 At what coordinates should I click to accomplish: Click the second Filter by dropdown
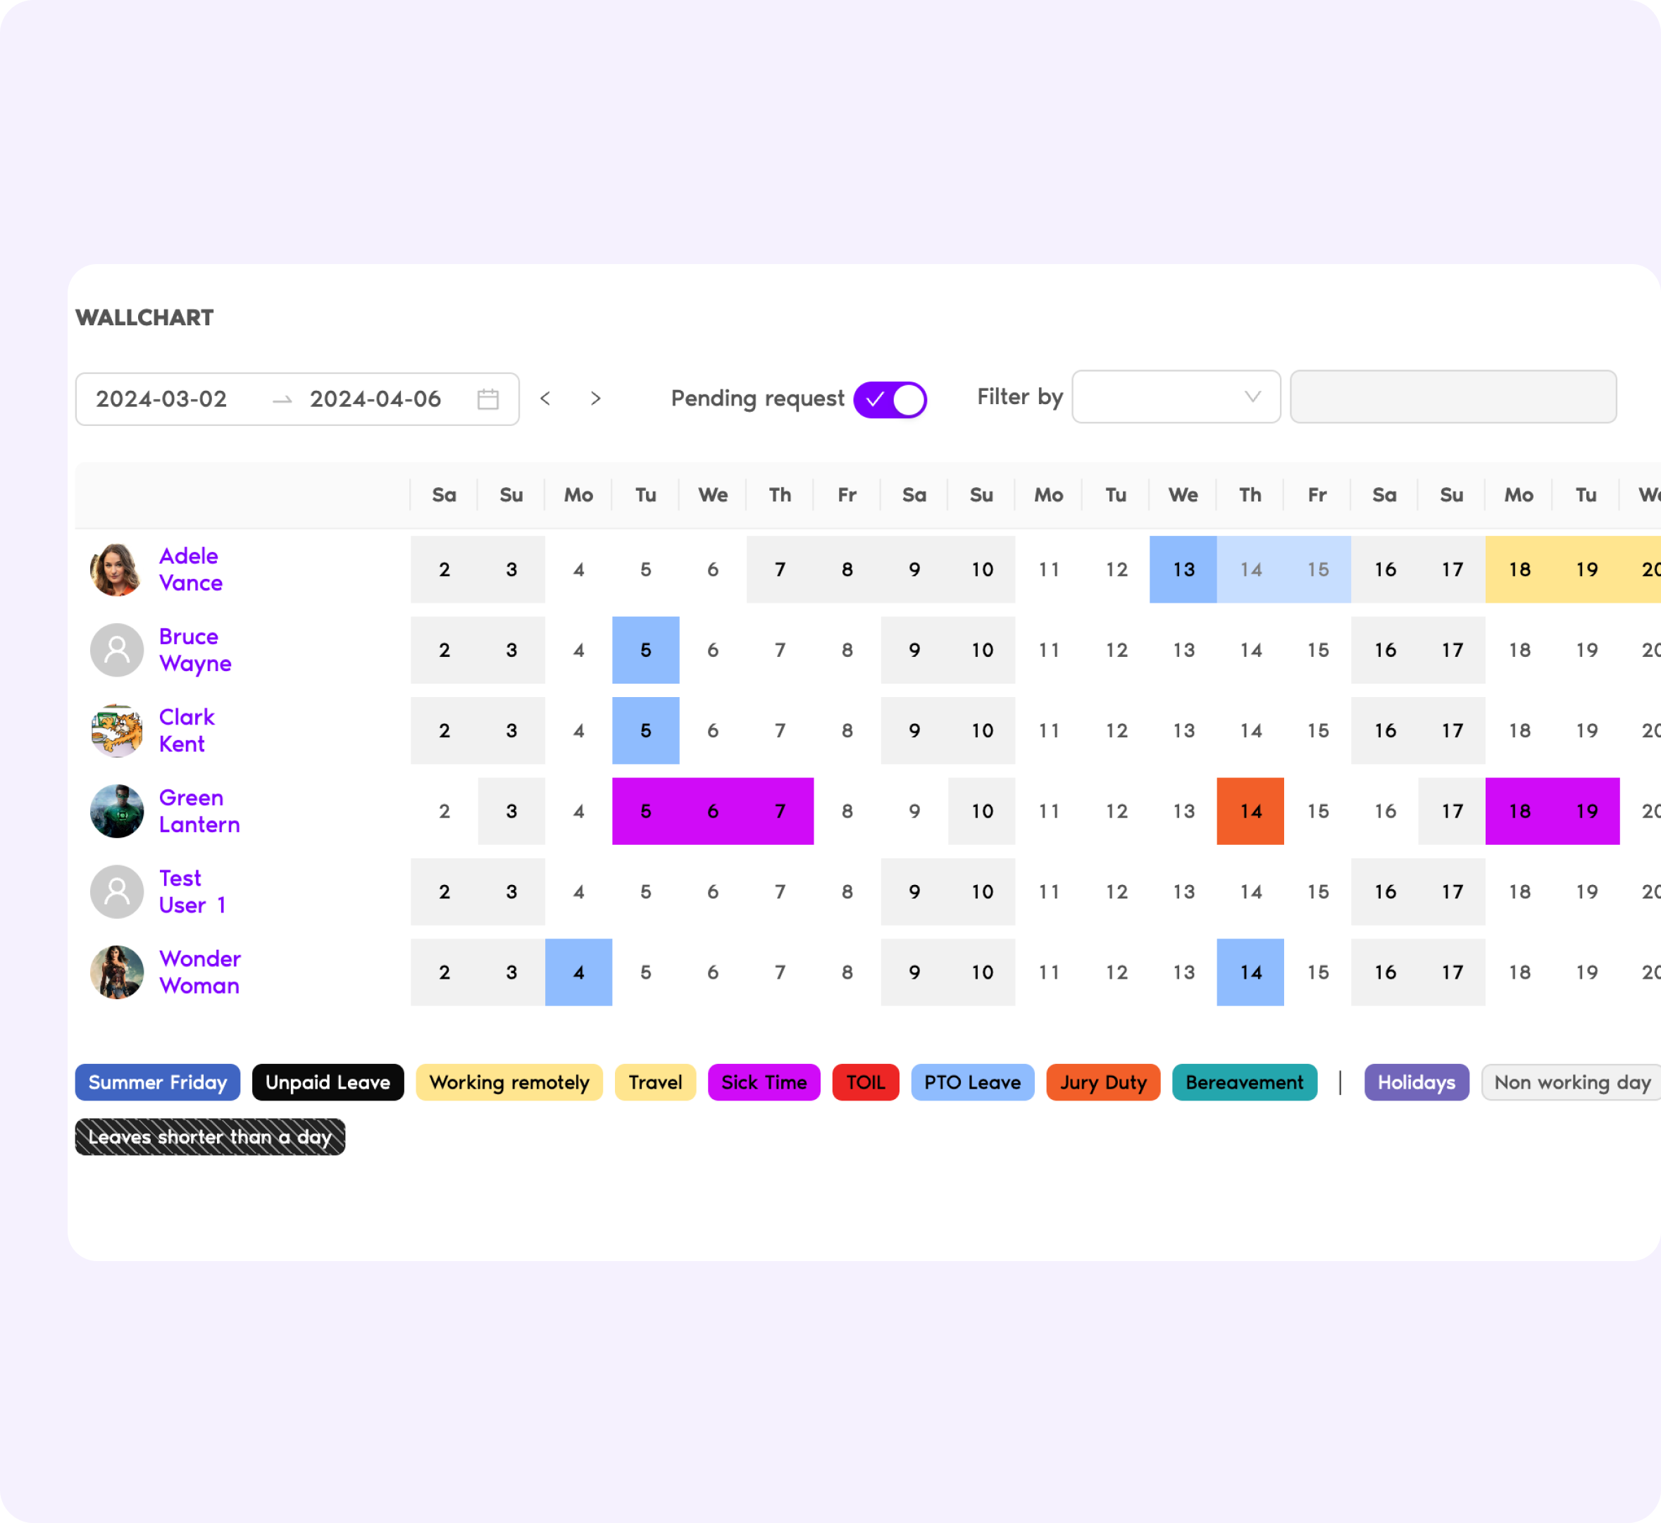[1452, 398]
